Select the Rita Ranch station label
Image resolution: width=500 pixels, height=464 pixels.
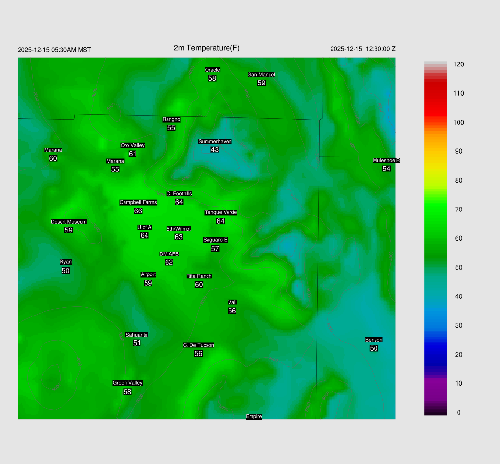(x=199, y=276)
